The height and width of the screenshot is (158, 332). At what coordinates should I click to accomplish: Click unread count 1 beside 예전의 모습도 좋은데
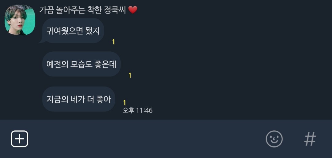coord(130,75)
